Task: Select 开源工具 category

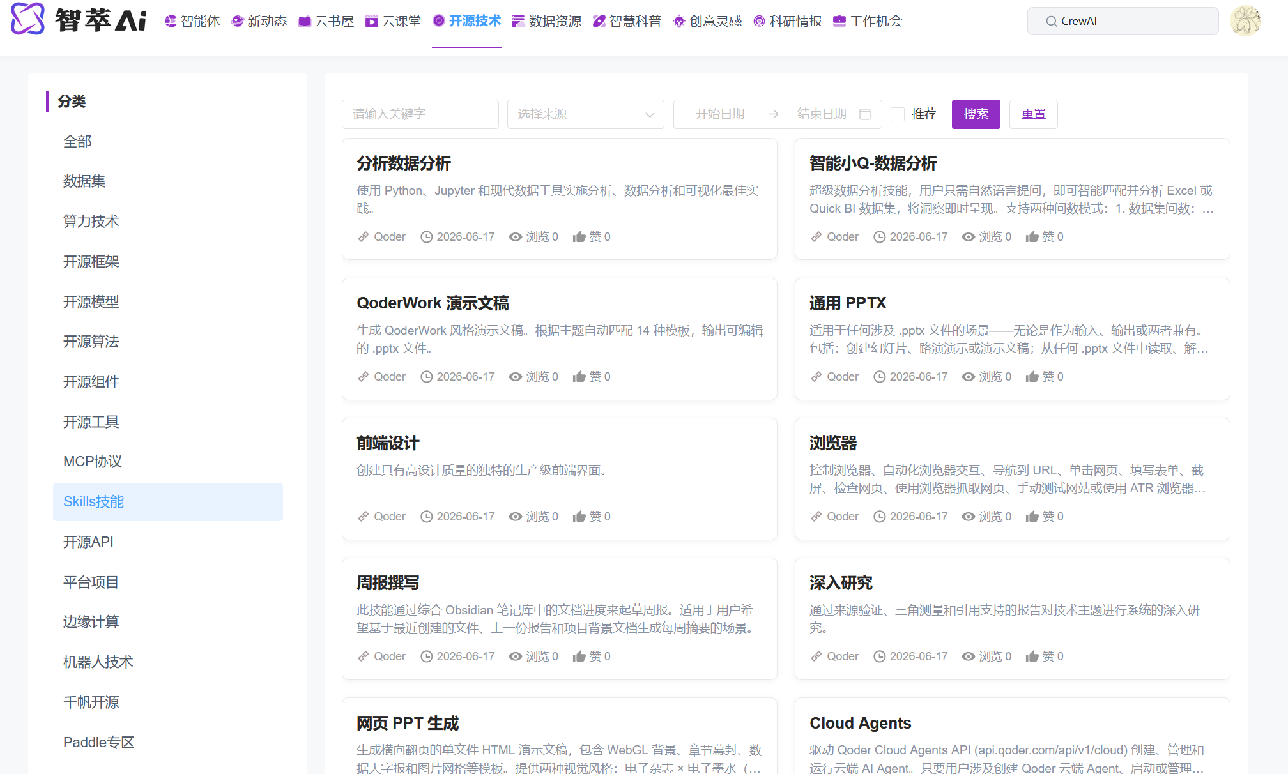Action: [168, 422]
